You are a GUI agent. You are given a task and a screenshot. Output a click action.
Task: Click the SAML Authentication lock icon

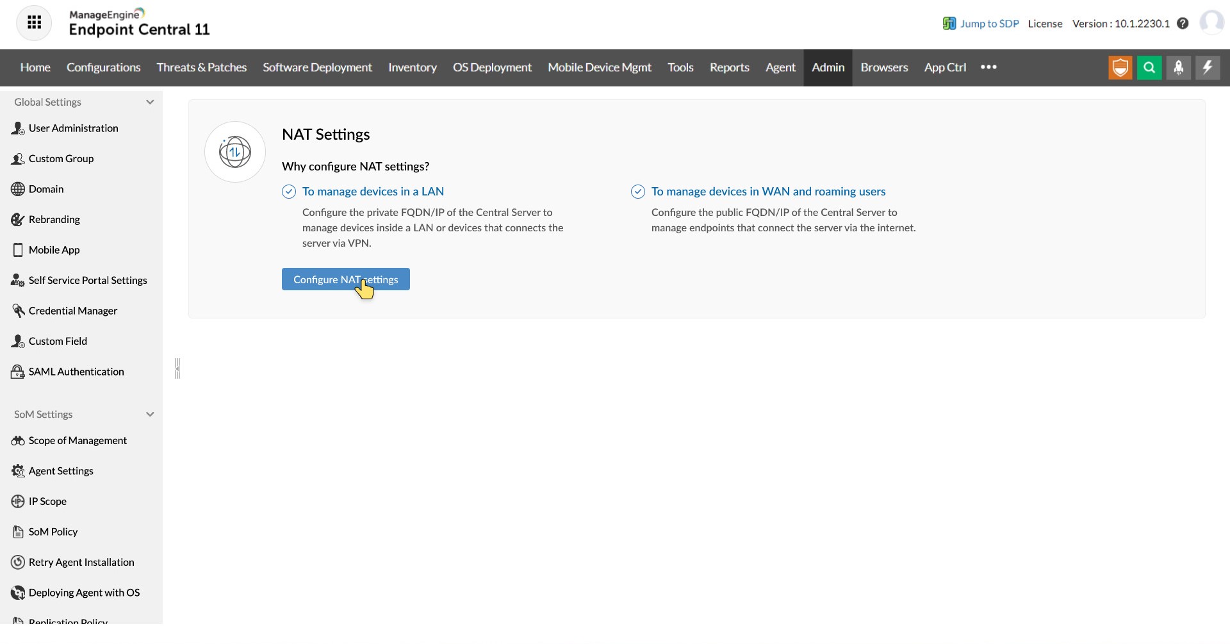18,372
